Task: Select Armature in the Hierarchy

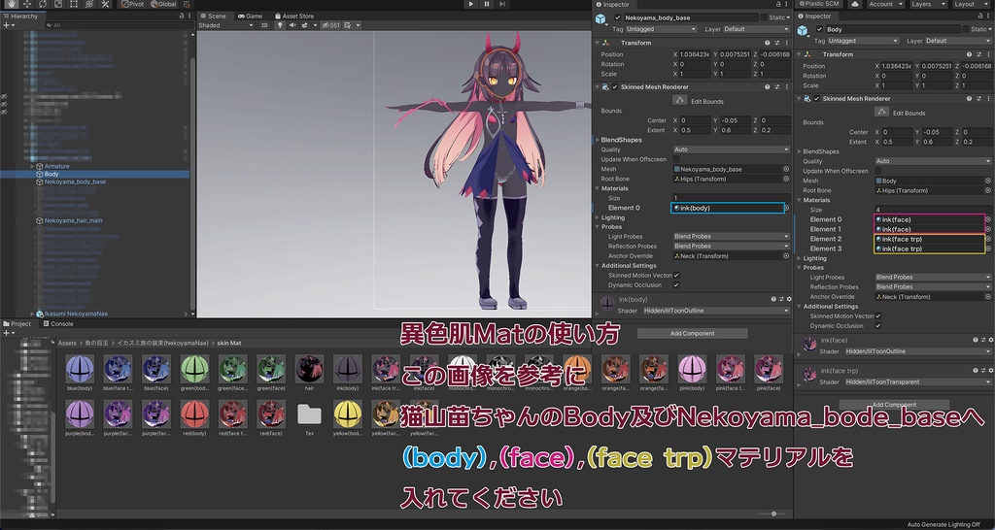Action: (x=56, y=166)
